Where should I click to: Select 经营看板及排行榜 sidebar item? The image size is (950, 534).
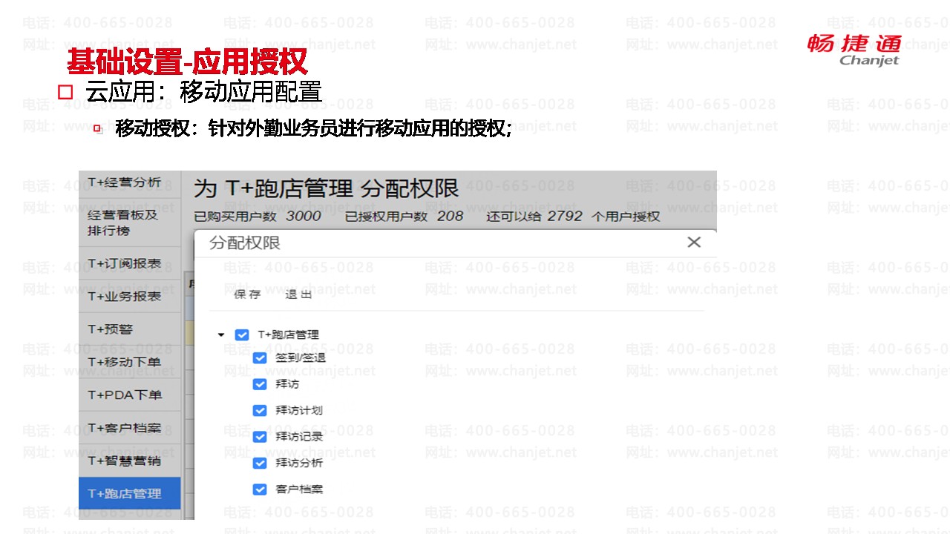(130, 222)
